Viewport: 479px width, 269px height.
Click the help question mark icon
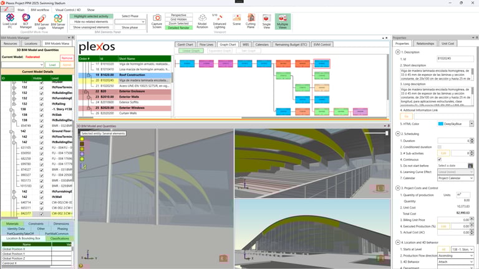81,266
